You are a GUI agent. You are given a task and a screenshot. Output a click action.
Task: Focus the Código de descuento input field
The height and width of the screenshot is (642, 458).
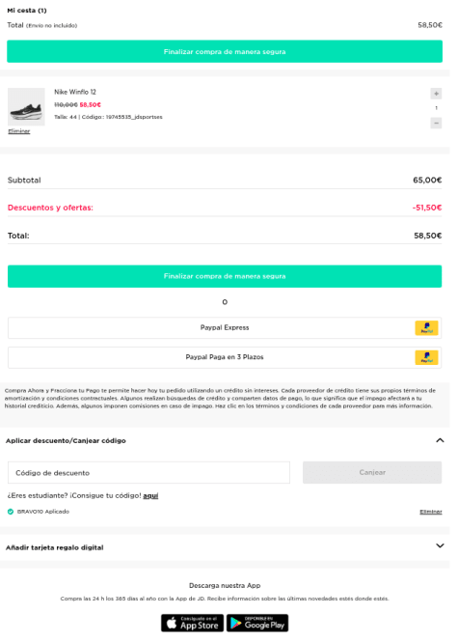click(x=148, y=472)
